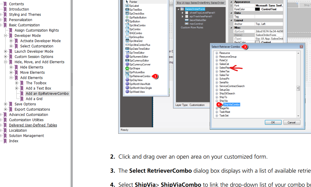Select SalesRep in the retriever list
The height and width of the screenshot is (187, 311).
tap(224, 68)
